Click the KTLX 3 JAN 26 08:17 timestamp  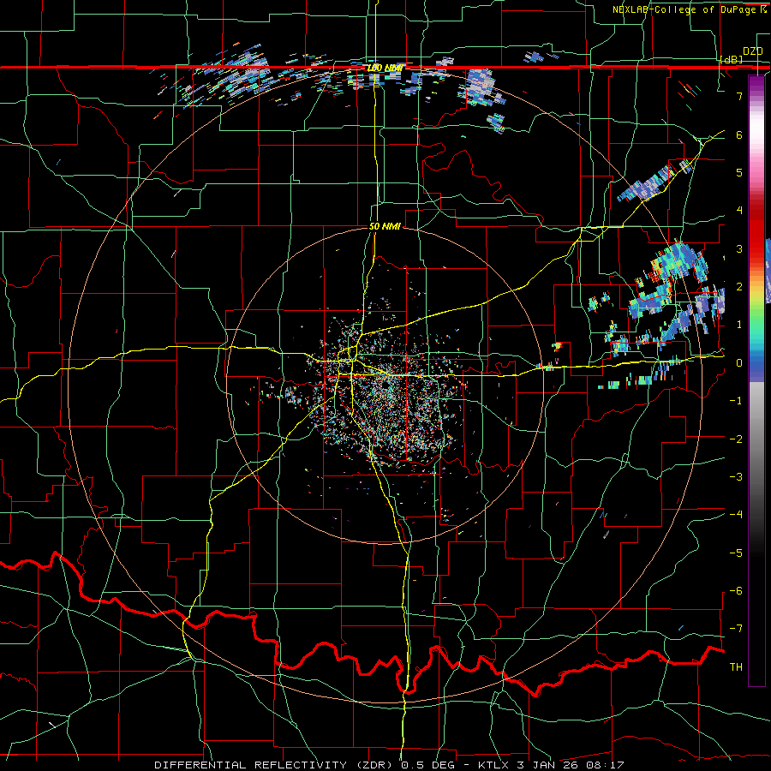(551, 765)
